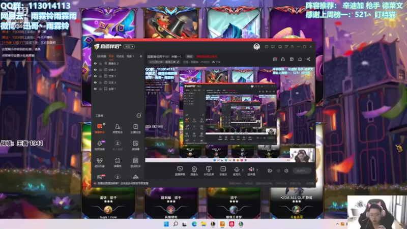Click the gift box icon with red dot
Viewport: 407px width, 229px height.
(x=275, y=59)
